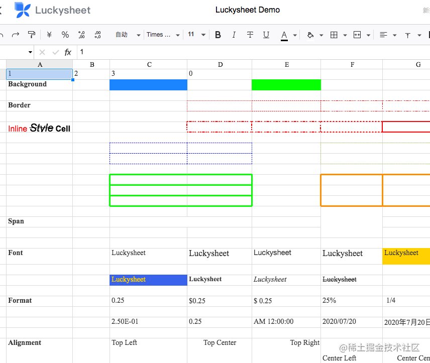
Task: Increase decimal places
Action: tap(97, 35)
